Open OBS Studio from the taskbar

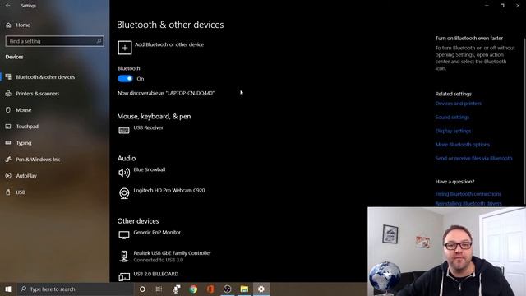pos(227,289)
